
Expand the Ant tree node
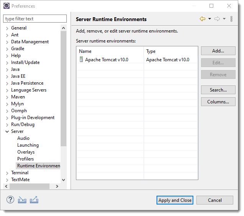click(7, 35)
